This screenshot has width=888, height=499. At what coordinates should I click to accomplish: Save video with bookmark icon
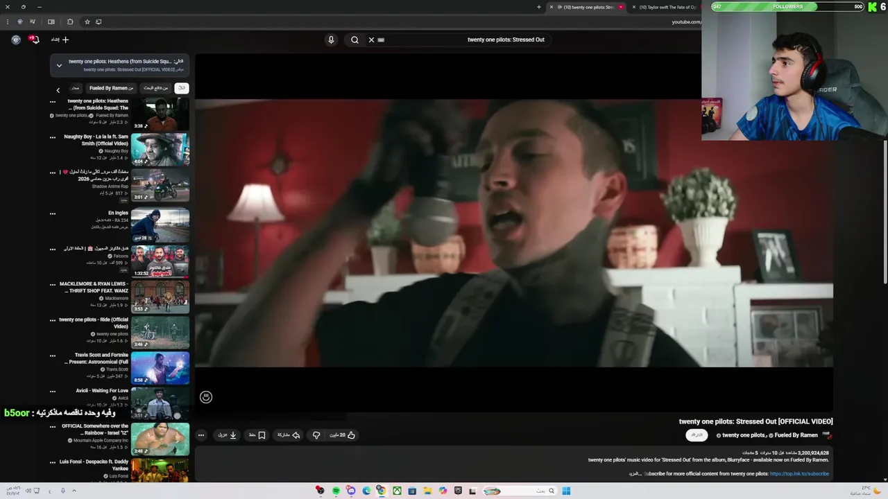click(x=257, y=435)
